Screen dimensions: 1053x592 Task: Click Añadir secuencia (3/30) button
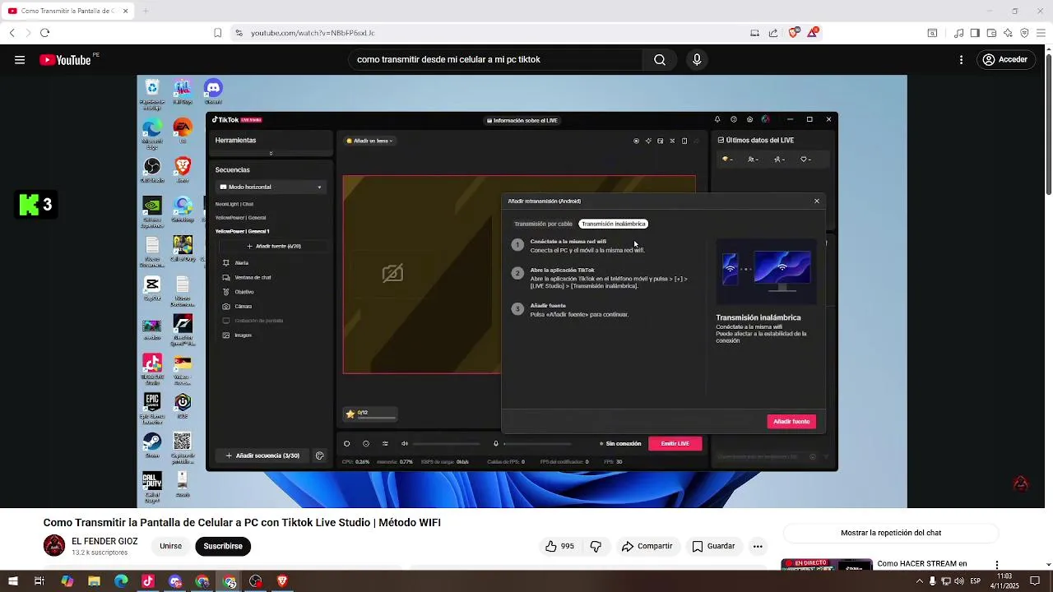click(x=262, y=456)
